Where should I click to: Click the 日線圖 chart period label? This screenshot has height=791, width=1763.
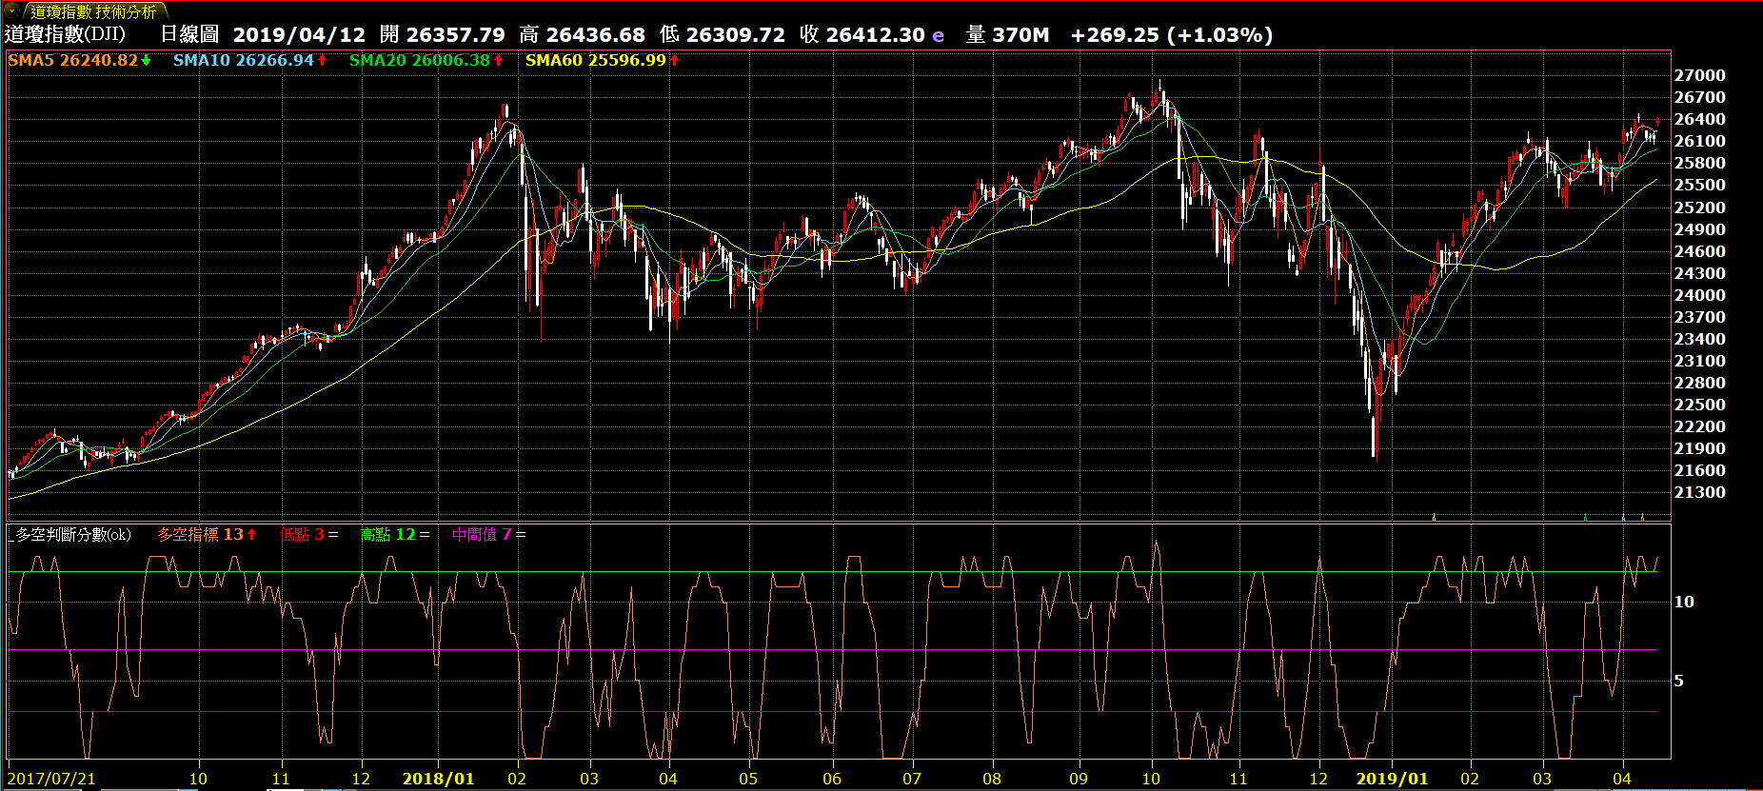[x=189, y=35]
